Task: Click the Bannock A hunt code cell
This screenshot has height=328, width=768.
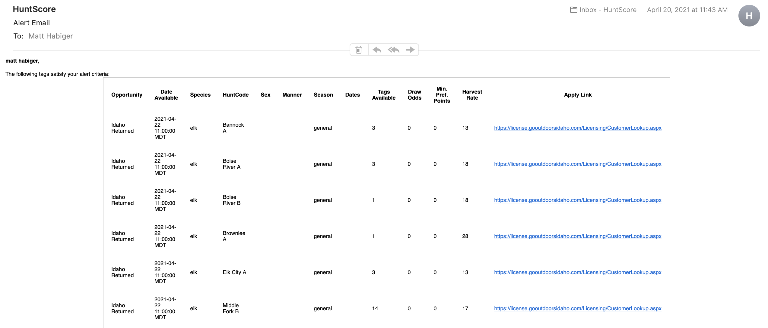Action: (233, 128)
